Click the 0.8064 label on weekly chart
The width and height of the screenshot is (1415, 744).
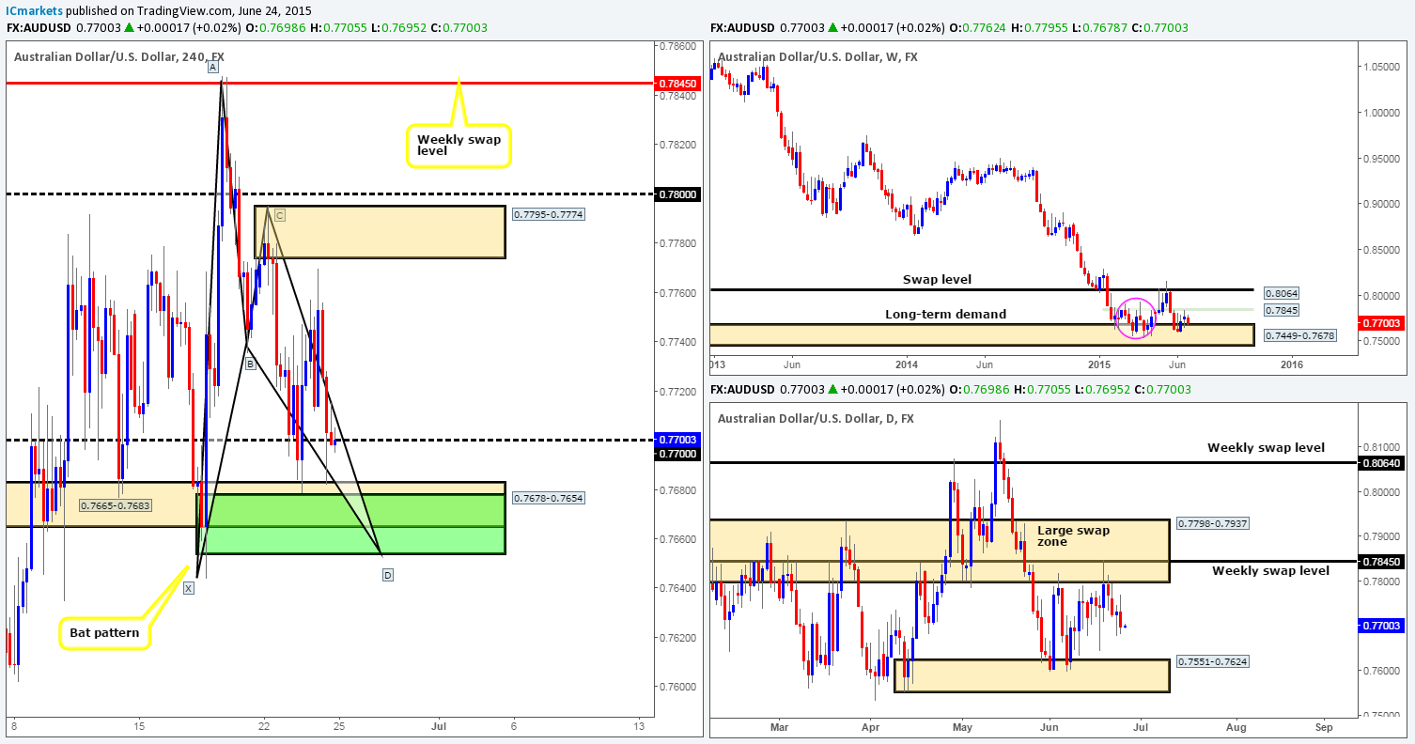click(x=1283, y=292)
